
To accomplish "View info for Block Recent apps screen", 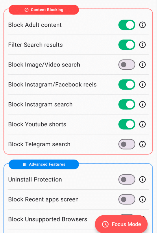I will pyautogui.click(x=143, y=199).
